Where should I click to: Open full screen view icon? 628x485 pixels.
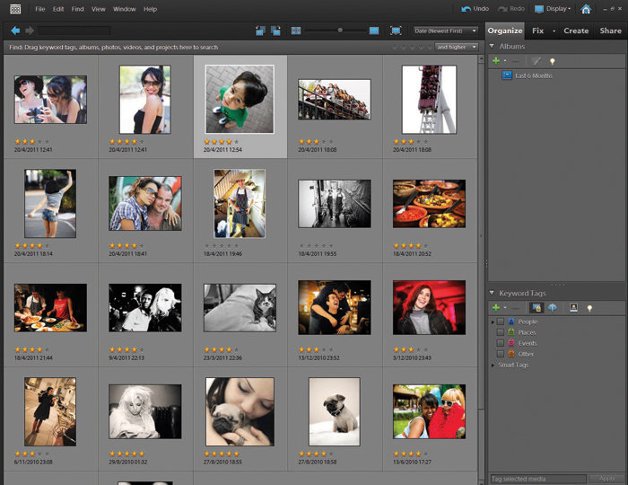click(396, 31)
